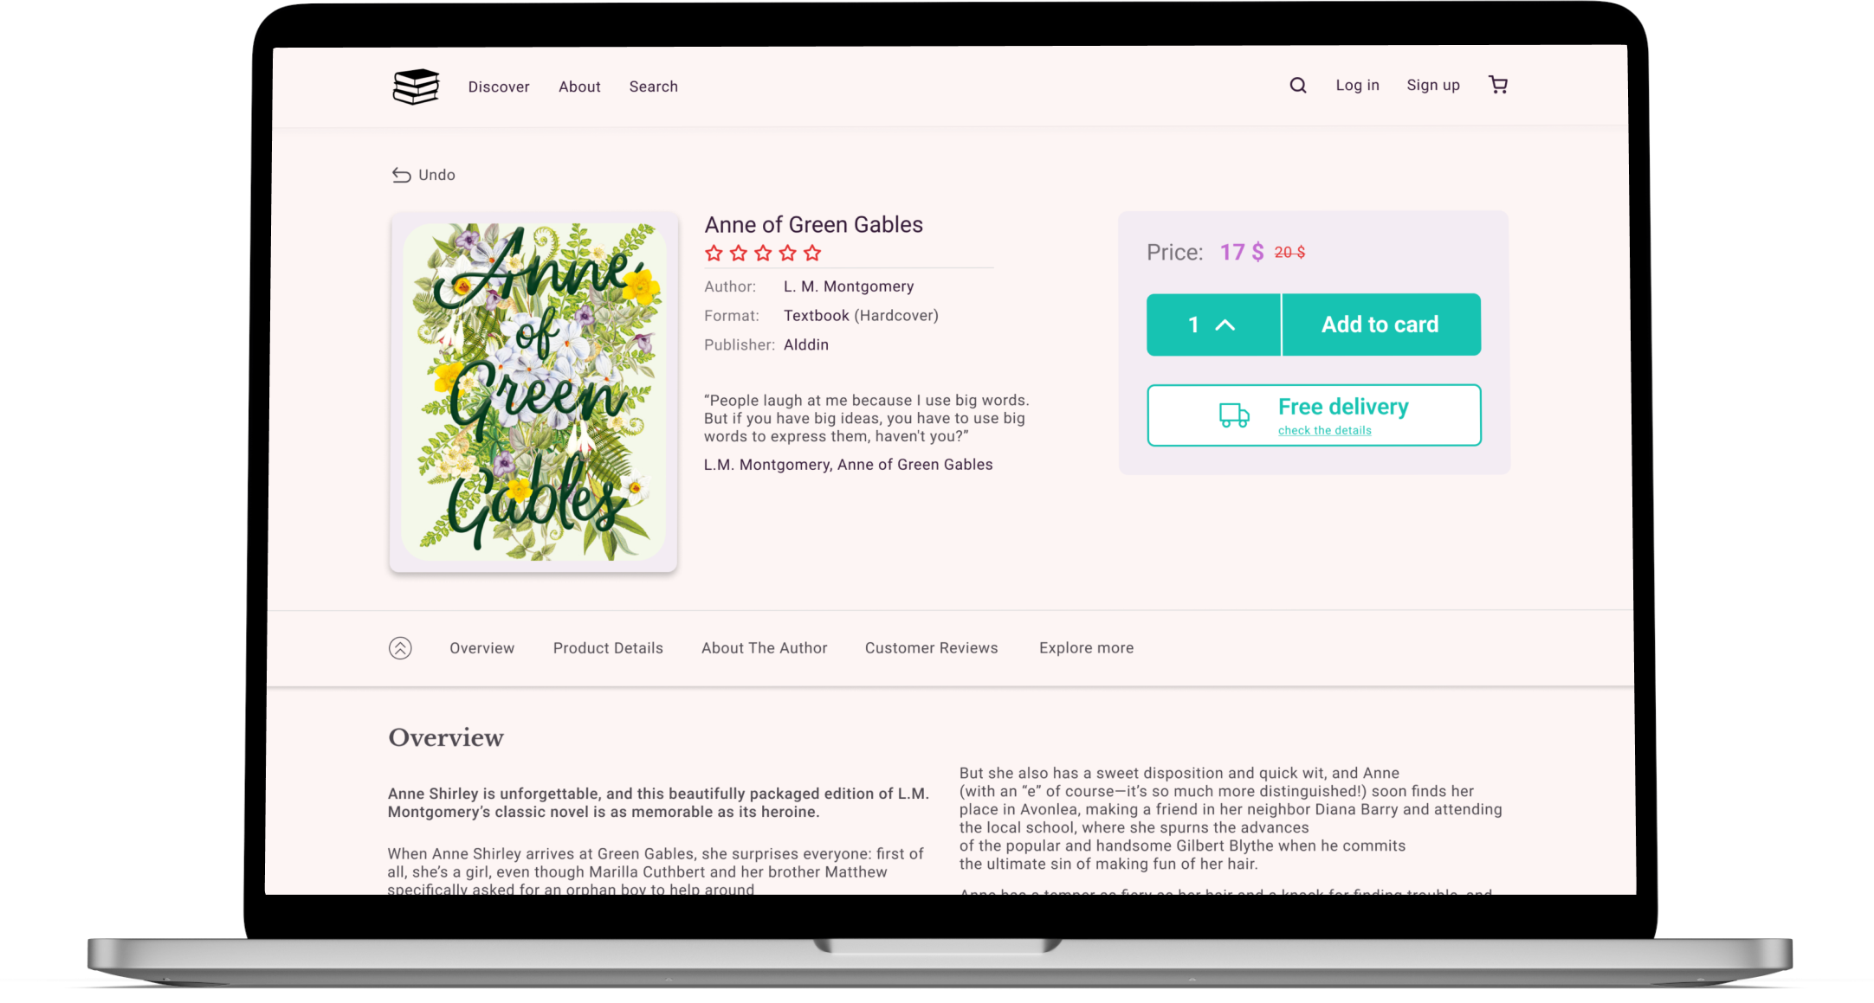Go to the About page
Viewport: 1874px width, 1003px height.
[x=579, y=87]
